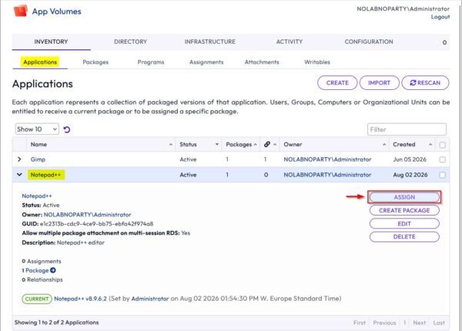Switch to the Attachments sub-tab
462x331 pixels.
262,62
